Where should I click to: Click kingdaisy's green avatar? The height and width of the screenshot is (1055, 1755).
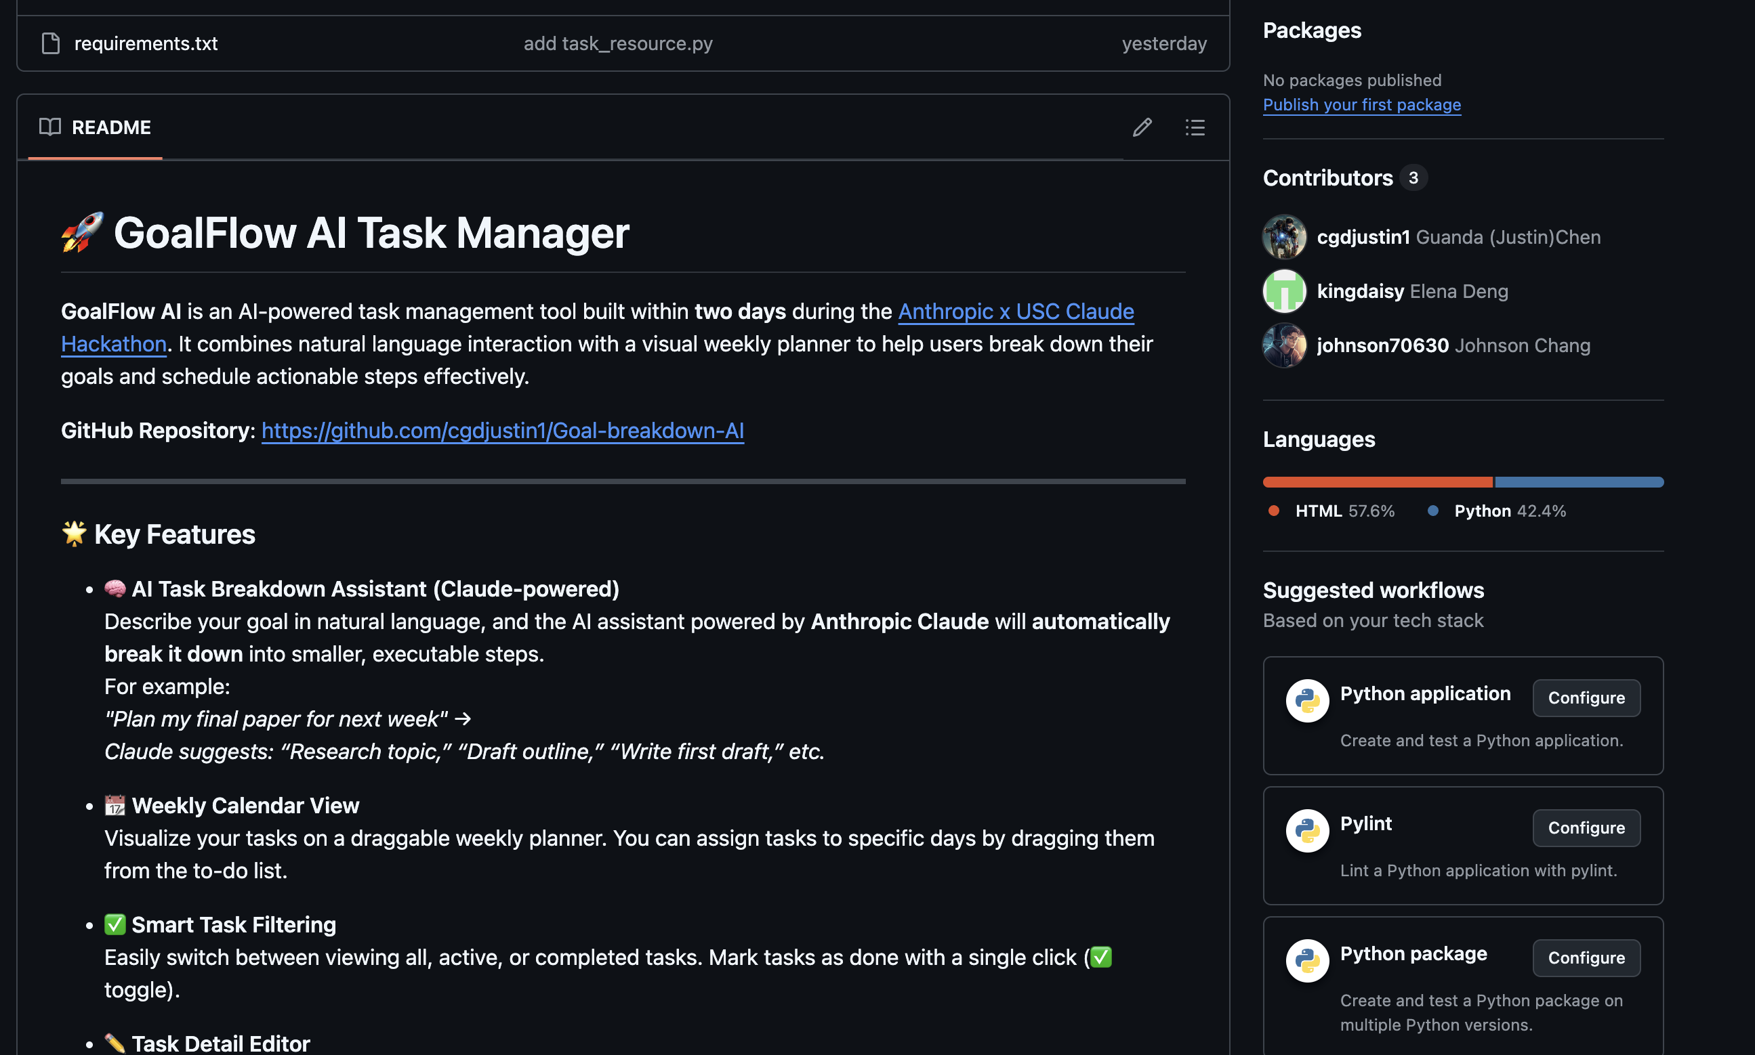tap(1284, 291)
